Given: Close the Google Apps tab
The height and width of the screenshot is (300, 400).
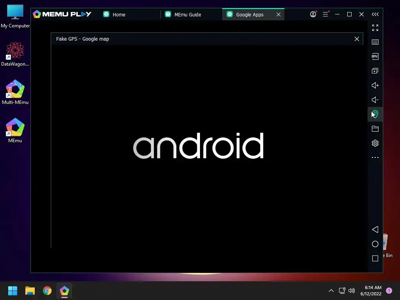Looking at the screenshot, I should [279, 14].
